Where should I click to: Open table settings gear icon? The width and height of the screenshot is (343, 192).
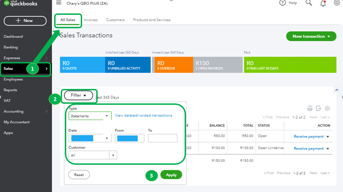[327, 108]
